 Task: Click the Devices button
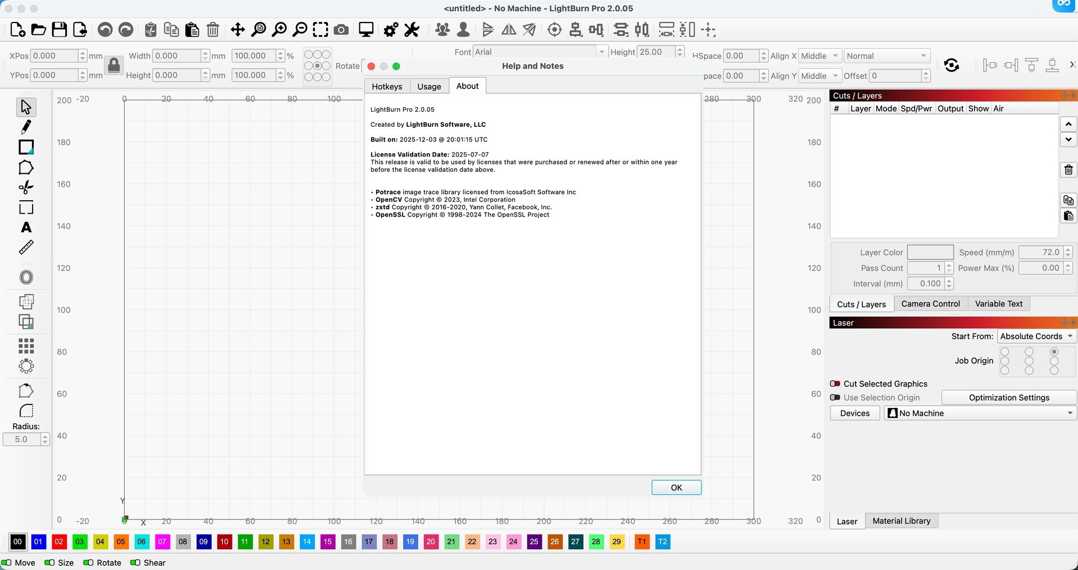[855, 413]
